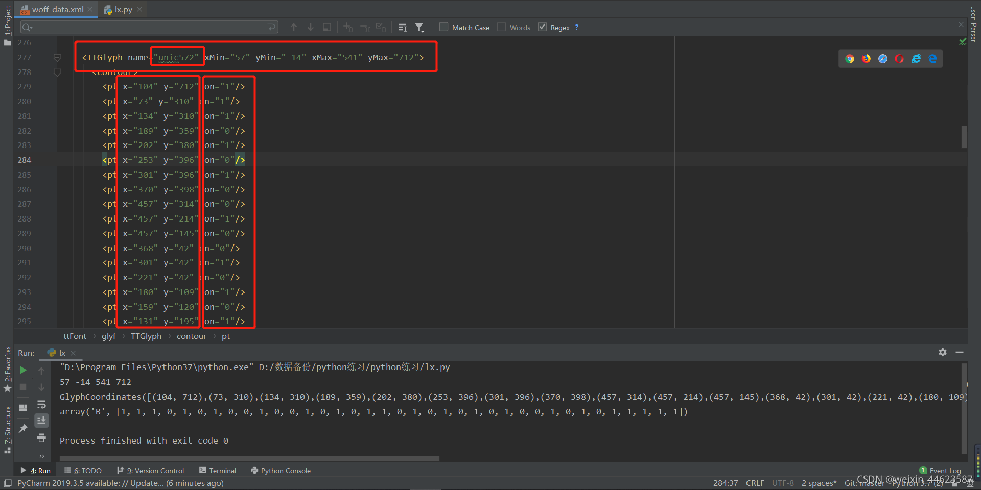Screen dimensions: 981x490
Task: Jump to next search occurrence arrow
Action: click(311, 27)
